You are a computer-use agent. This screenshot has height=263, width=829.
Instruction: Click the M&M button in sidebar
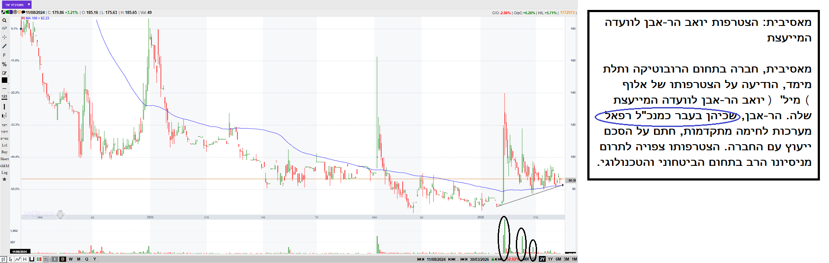[4, 166]
